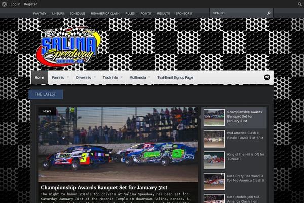Image resolution: width=304 pixels, height=203 pixels.
Task: Select the King of the Hill thumbnail
Action: 214,160
